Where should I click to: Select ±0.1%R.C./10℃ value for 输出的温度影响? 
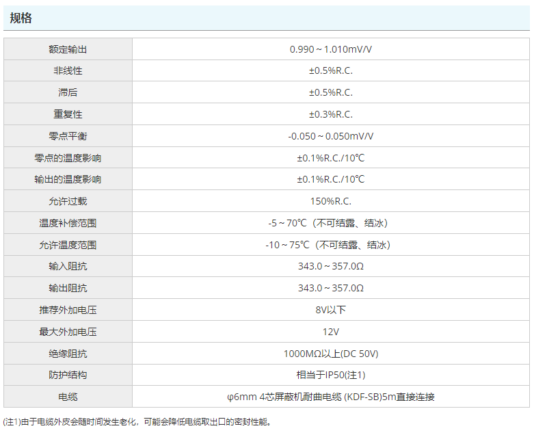point(331,179)
